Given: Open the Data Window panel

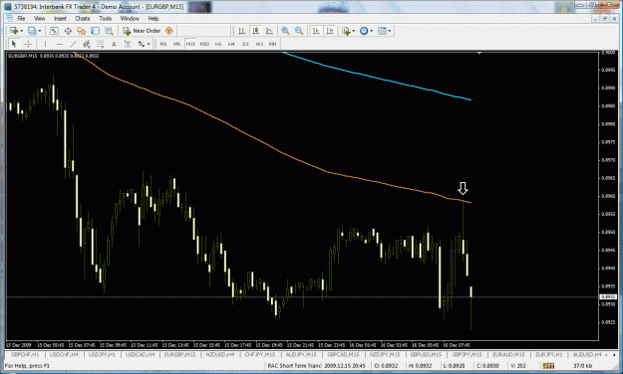Looking at the screenshot, I should [68, 31].
